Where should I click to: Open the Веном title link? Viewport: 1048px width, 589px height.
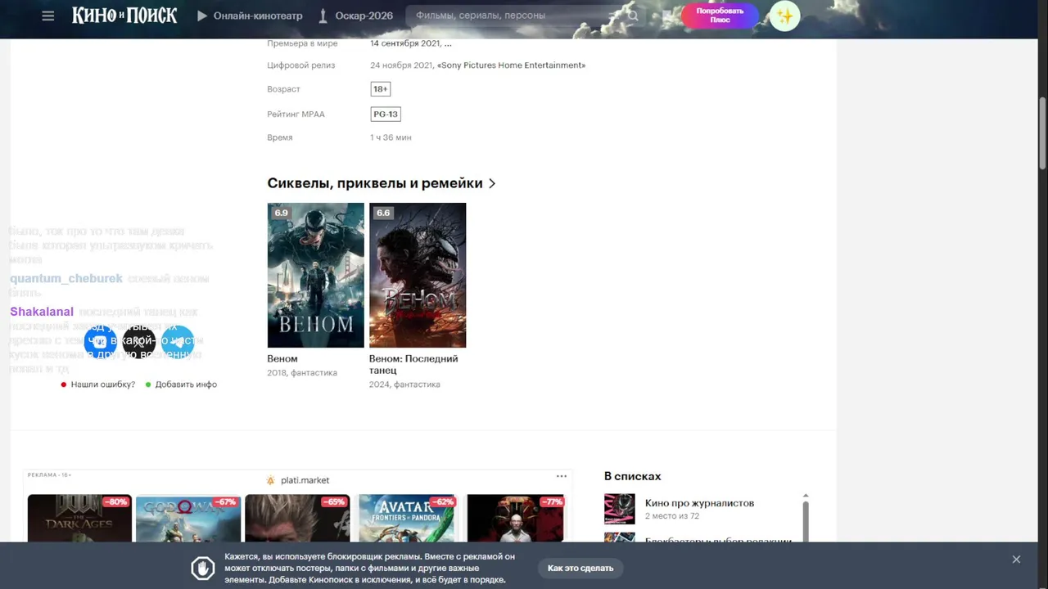[x=282, y=359]
